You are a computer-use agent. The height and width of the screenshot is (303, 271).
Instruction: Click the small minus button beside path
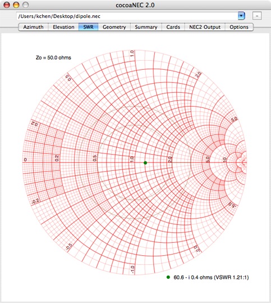click(257, 16)
